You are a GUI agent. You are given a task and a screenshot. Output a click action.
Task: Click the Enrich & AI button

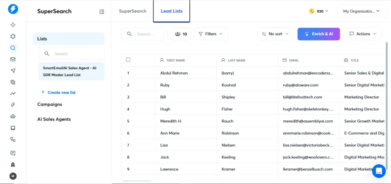click(319, 34)
